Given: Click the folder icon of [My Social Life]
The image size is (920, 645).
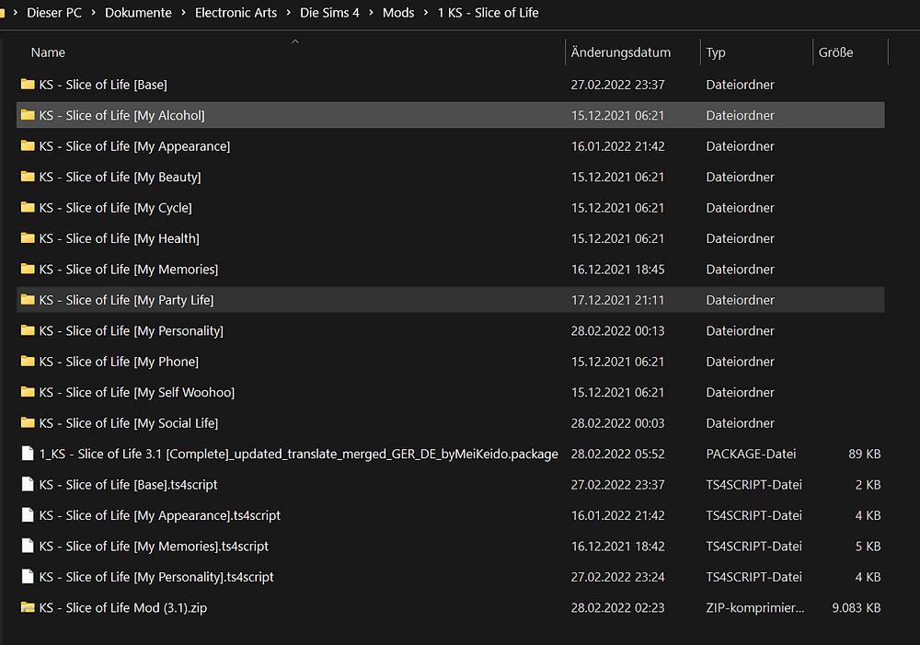Looking at the screenshot, I should [28, 422].
